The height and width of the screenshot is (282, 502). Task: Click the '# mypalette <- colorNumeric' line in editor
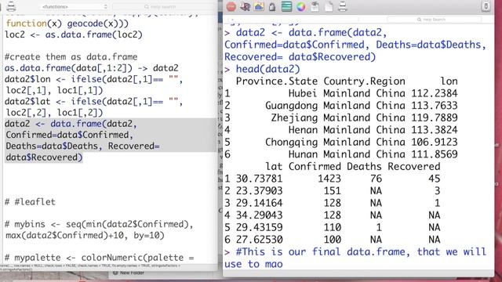100,258
